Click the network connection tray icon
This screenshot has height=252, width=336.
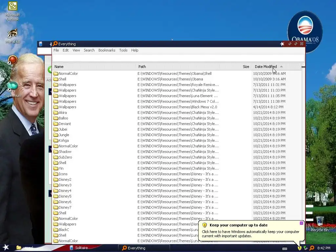point(305,248)
